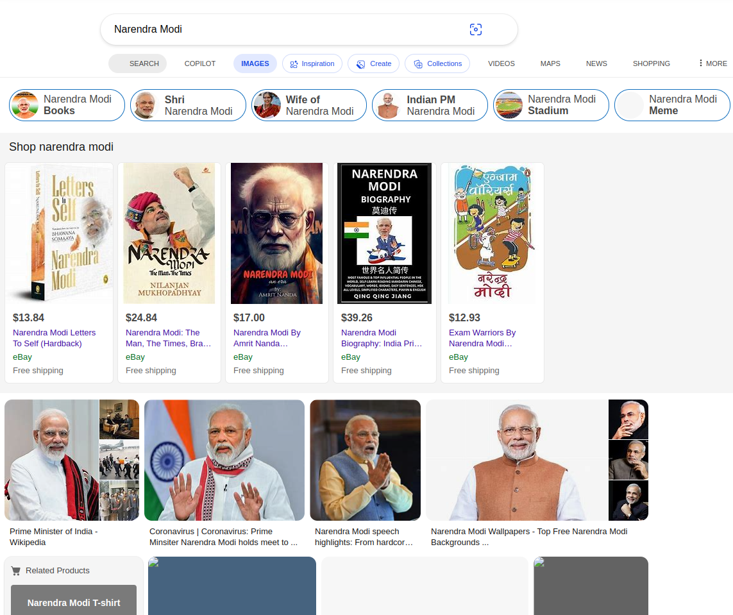Open Narendra Modi Biography black cover
The width and height of the screenshot is (733, 615).
pos(385,233)
